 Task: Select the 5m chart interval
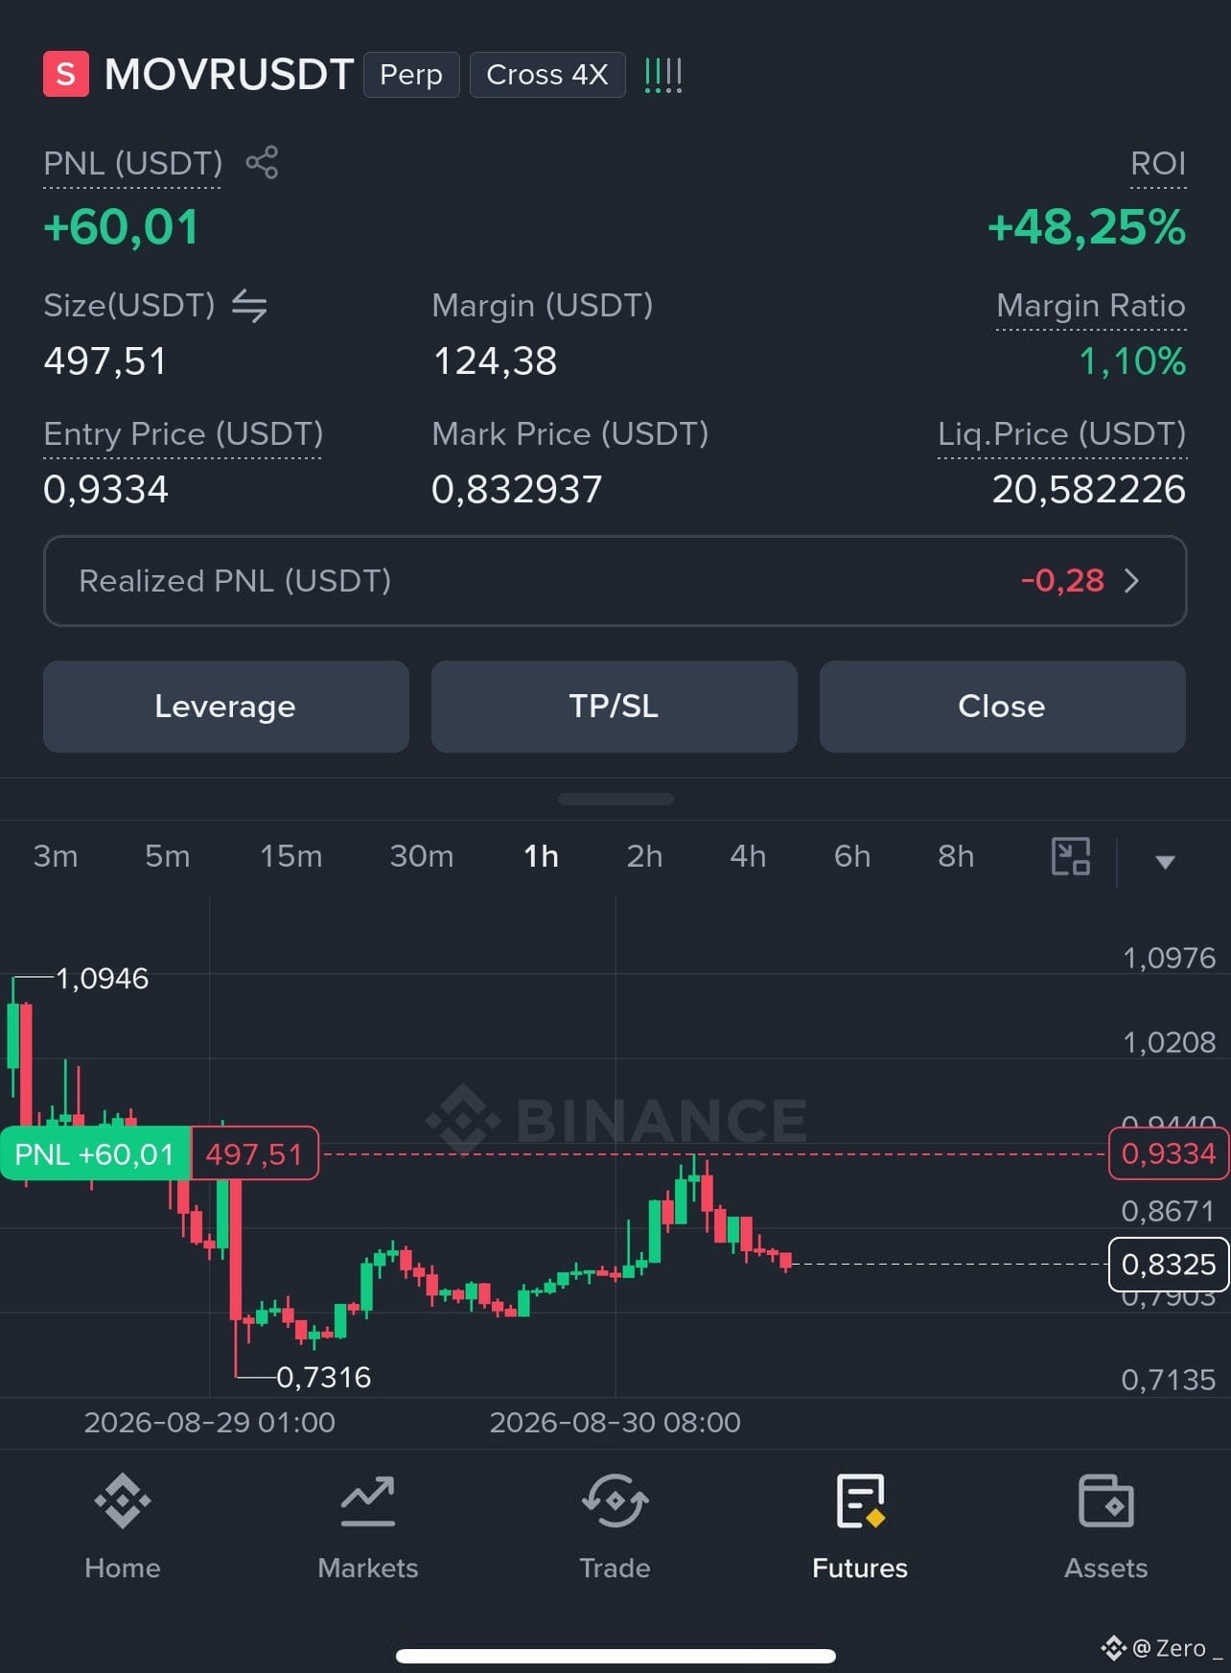click(x=168, y=855)
